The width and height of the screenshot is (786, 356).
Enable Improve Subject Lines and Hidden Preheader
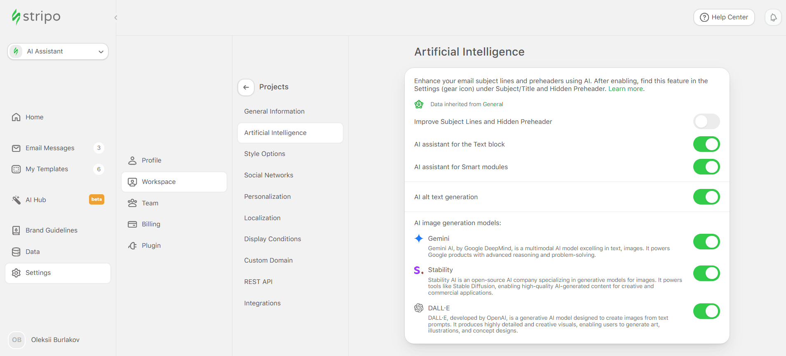pyautogui.click(x=706, y=121)
